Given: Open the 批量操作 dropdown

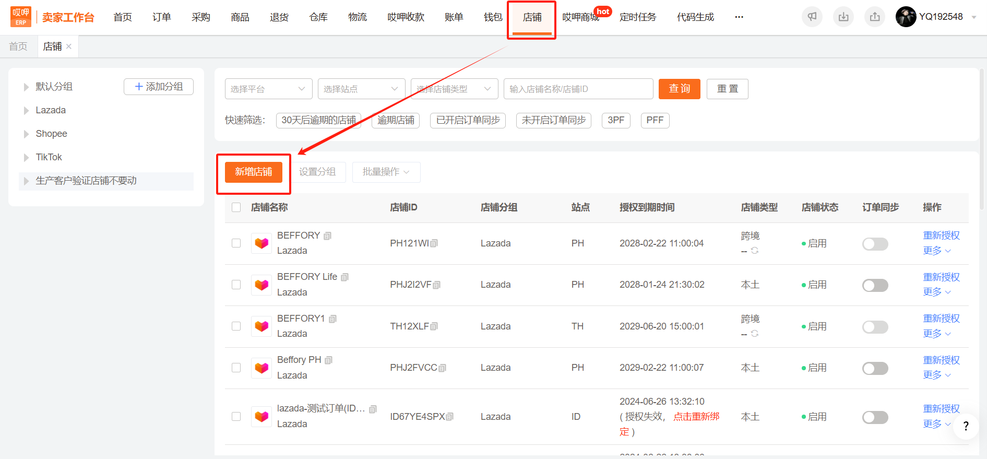Looking at the screenshot, I should 386,172.
